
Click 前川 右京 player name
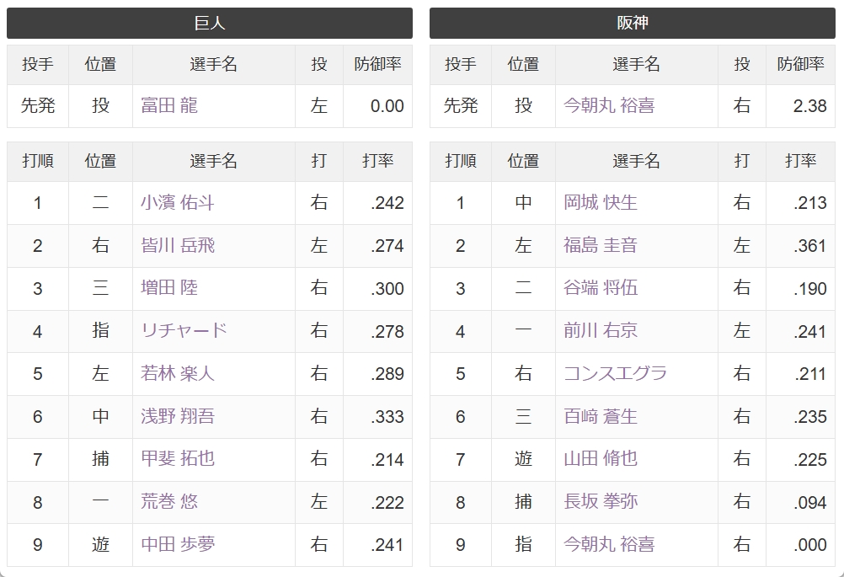tap(601, 330)
